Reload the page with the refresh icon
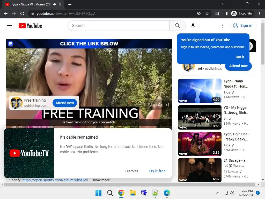 (22, 13)
